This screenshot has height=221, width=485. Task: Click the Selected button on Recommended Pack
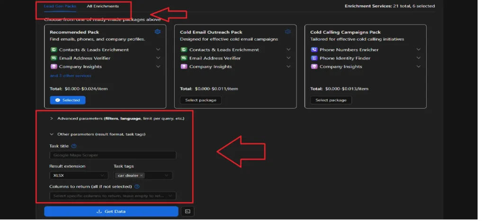pos(68,100)
